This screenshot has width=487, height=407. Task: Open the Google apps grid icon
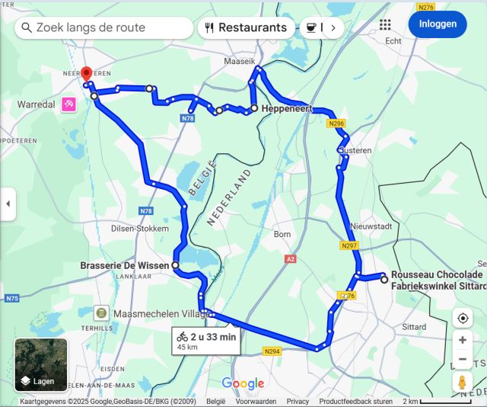coord(385,24)
